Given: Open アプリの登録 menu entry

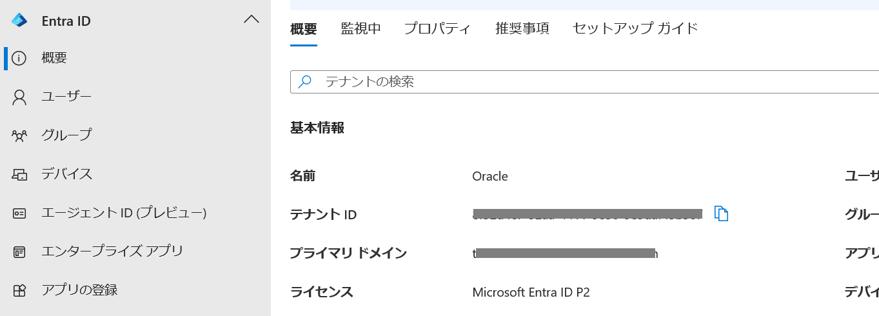Looking at the screenshot, I should point(79,290).
